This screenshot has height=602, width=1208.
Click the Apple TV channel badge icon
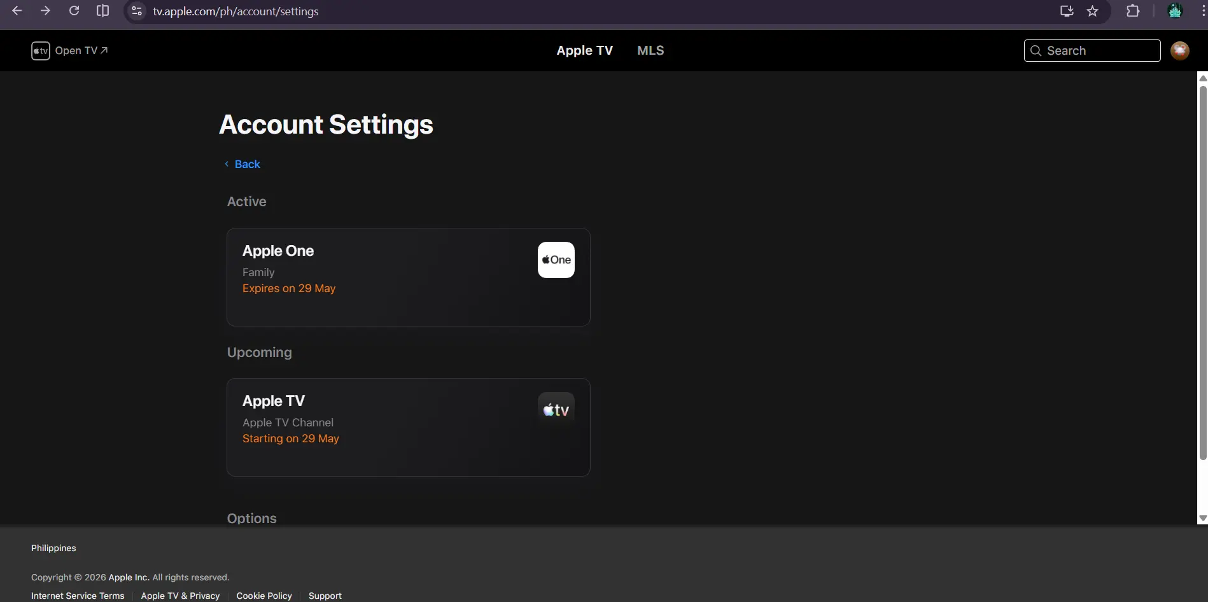pos(556,410)
